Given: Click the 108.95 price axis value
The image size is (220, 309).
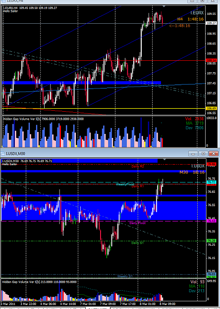Looking at the screenshot, I should tap(211, 34).
